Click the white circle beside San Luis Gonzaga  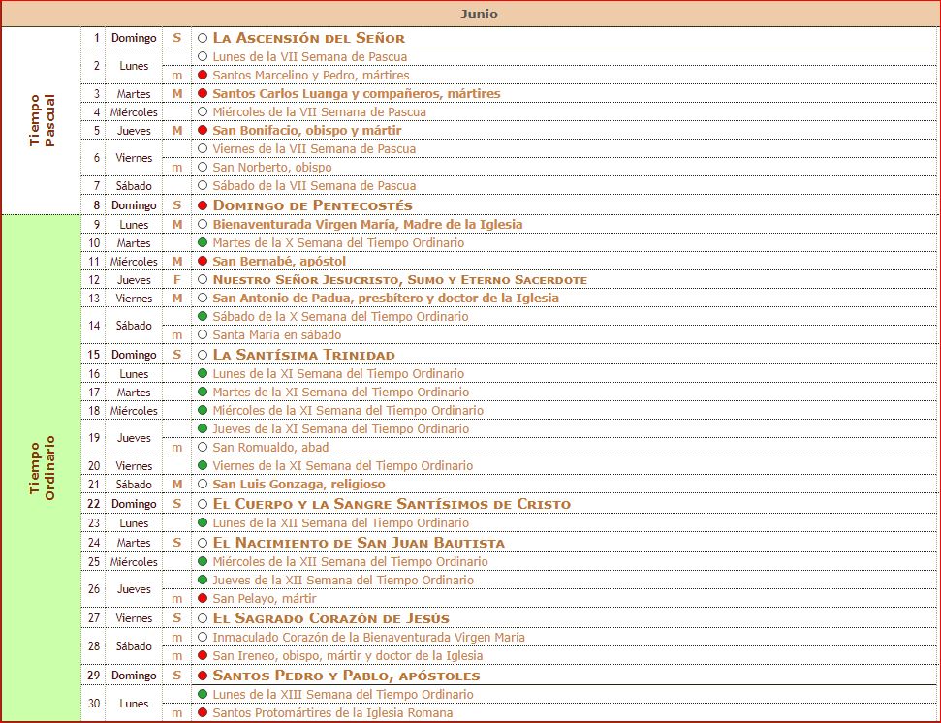pyautogui.click(x=203, y=485)
